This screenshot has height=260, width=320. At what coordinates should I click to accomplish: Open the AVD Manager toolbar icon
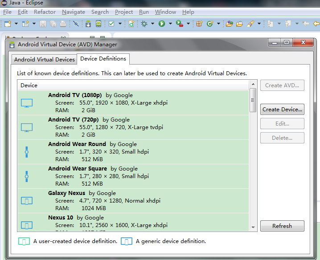click(98, 24)
